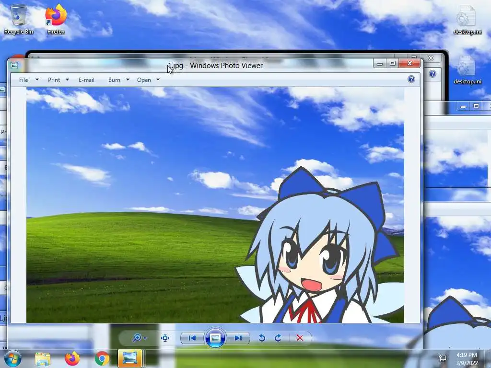Screen dimensions: 491x368
Task: Close the background Photo Viewer window behind
Action: tap(431, 58)
